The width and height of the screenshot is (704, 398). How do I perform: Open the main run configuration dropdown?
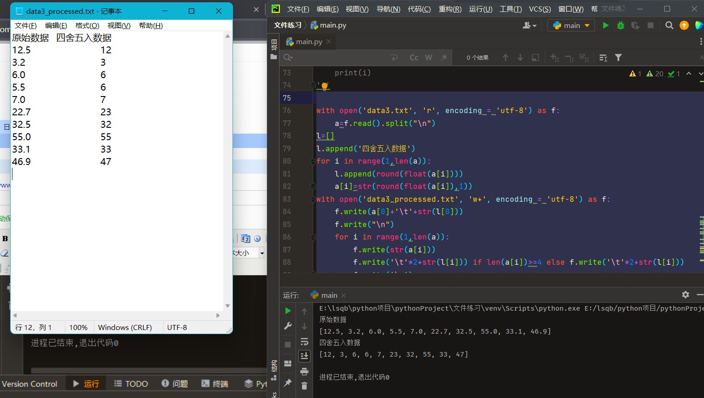click(571, 26)
